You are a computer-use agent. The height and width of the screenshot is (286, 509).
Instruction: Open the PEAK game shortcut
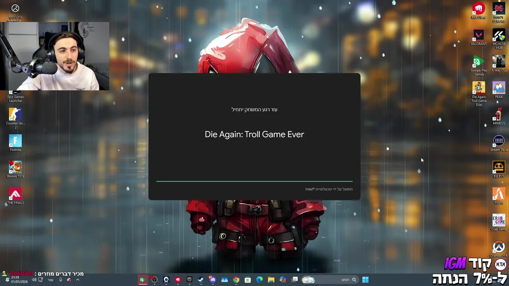pos(499,90)
